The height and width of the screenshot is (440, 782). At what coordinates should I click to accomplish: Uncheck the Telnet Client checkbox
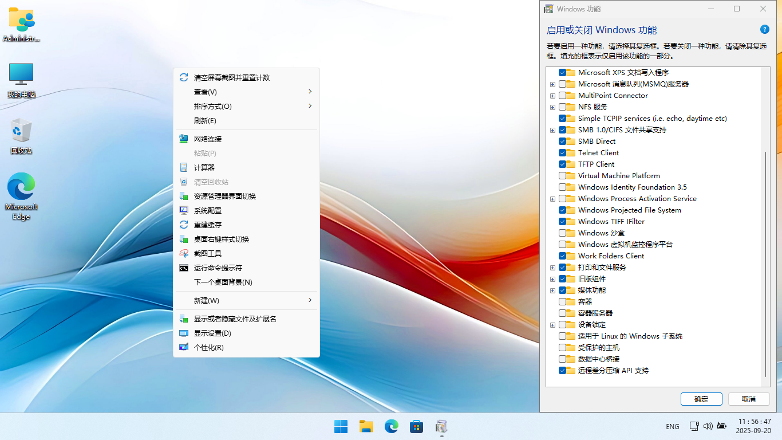562,152
